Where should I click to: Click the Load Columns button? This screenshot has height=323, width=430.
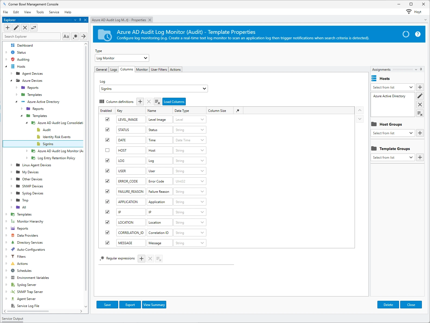pos(174,102)
